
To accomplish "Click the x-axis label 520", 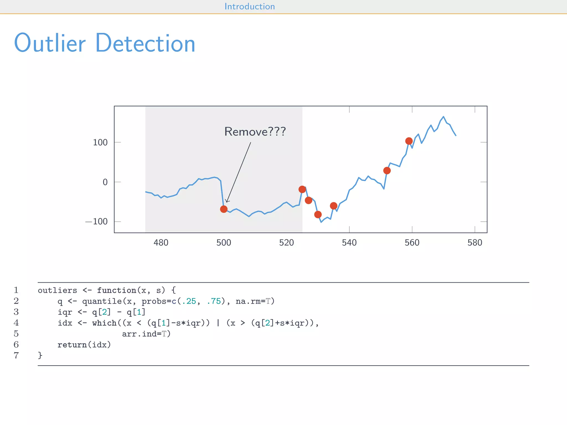I will pyautogui.click(x=287, y=243).
